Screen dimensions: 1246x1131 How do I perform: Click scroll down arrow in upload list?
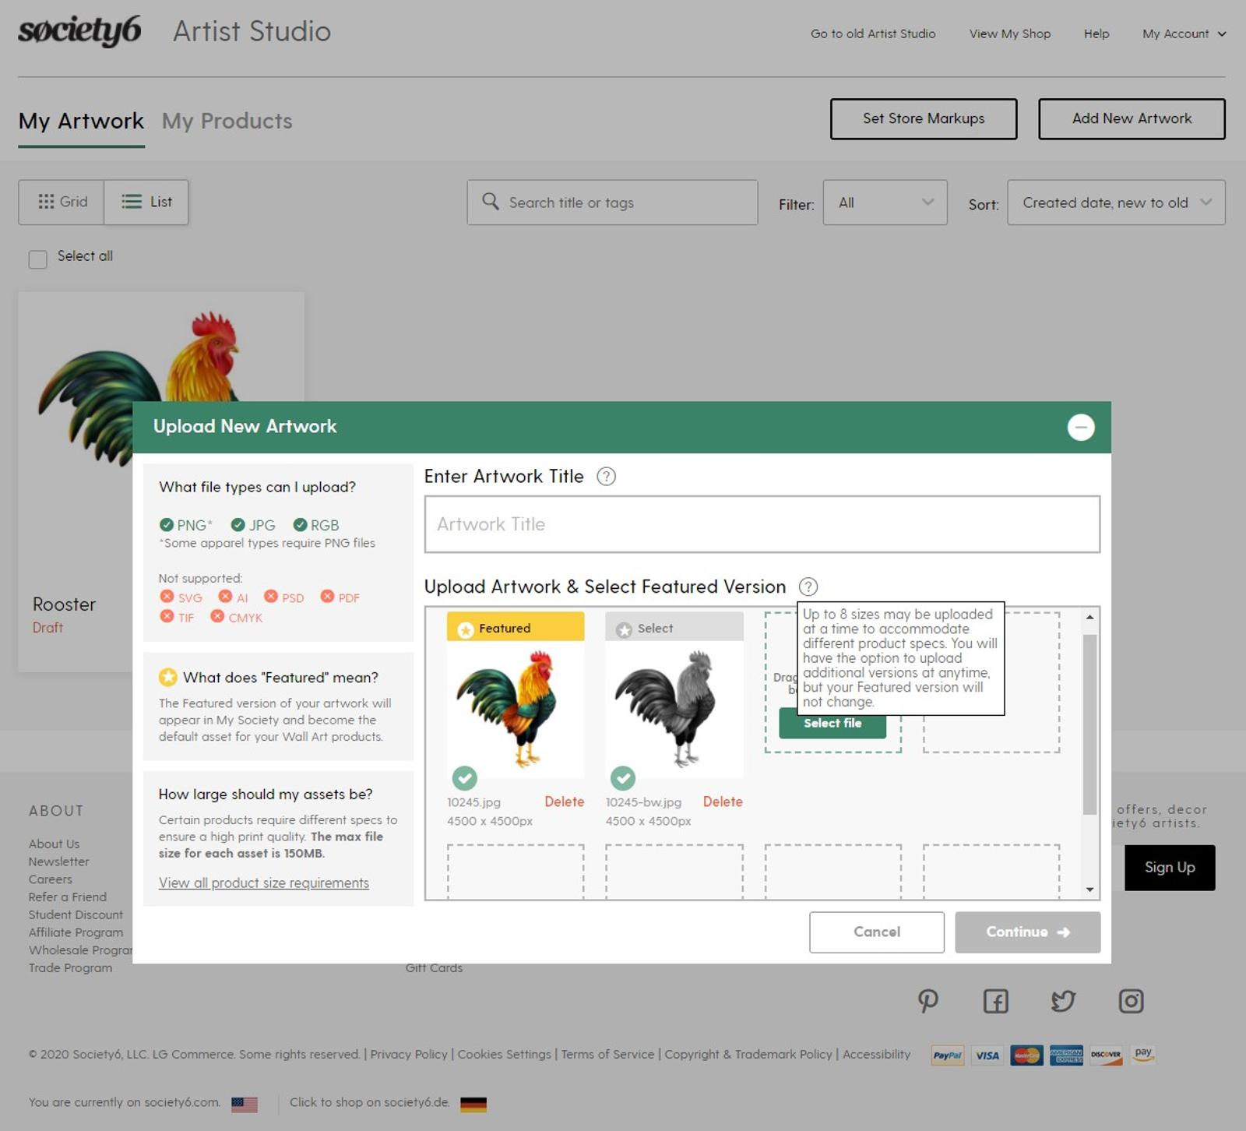(1089, 890)
